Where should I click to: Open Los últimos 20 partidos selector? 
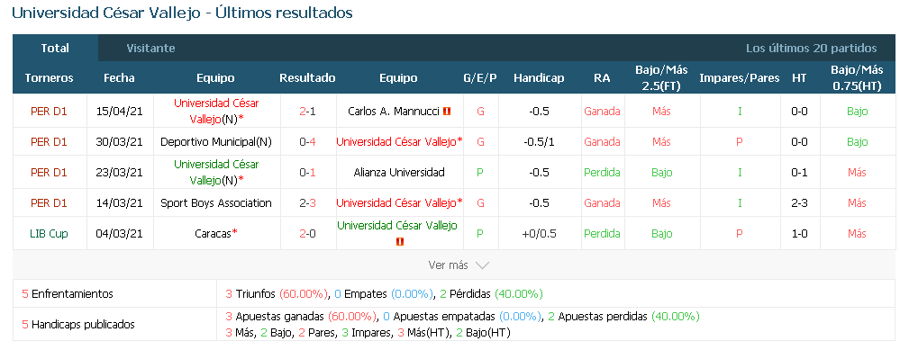[811, 48]
